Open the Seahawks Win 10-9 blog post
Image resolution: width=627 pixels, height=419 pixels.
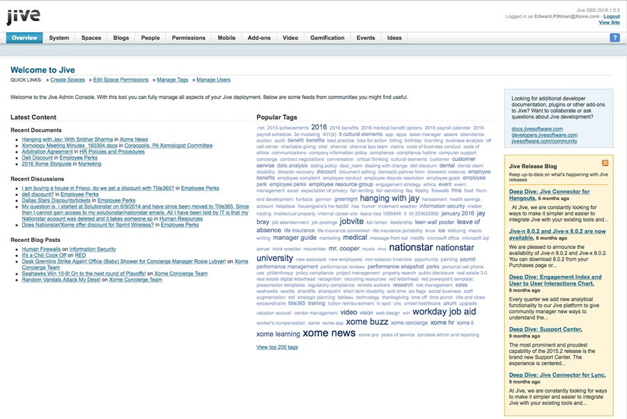point(84,273)
